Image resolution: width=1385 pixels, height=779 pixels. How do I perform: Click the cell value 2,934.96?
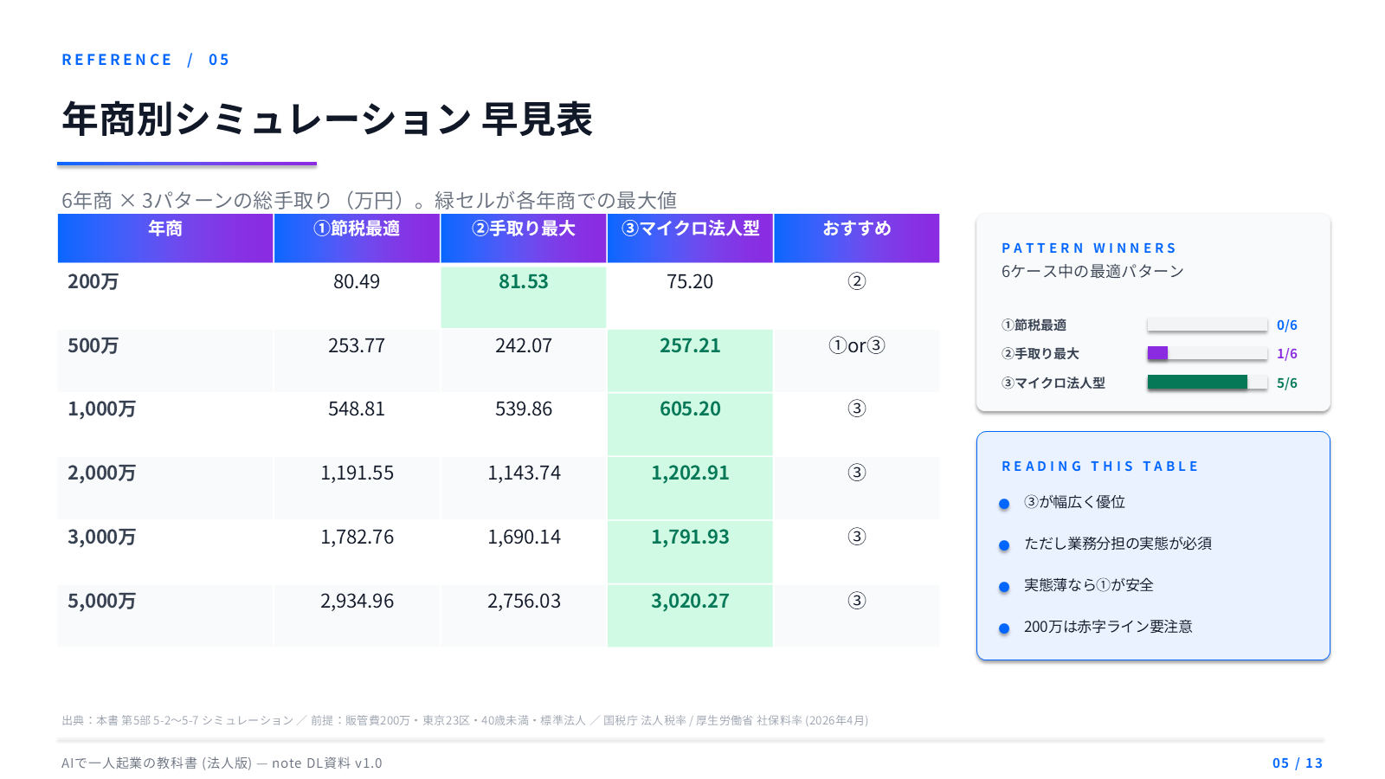point(357,602)
